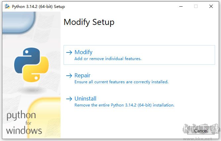The width and height of the screenshot is (221, 141).
Task: Click the Python installer icon in title bar
Action: [7, 6]
